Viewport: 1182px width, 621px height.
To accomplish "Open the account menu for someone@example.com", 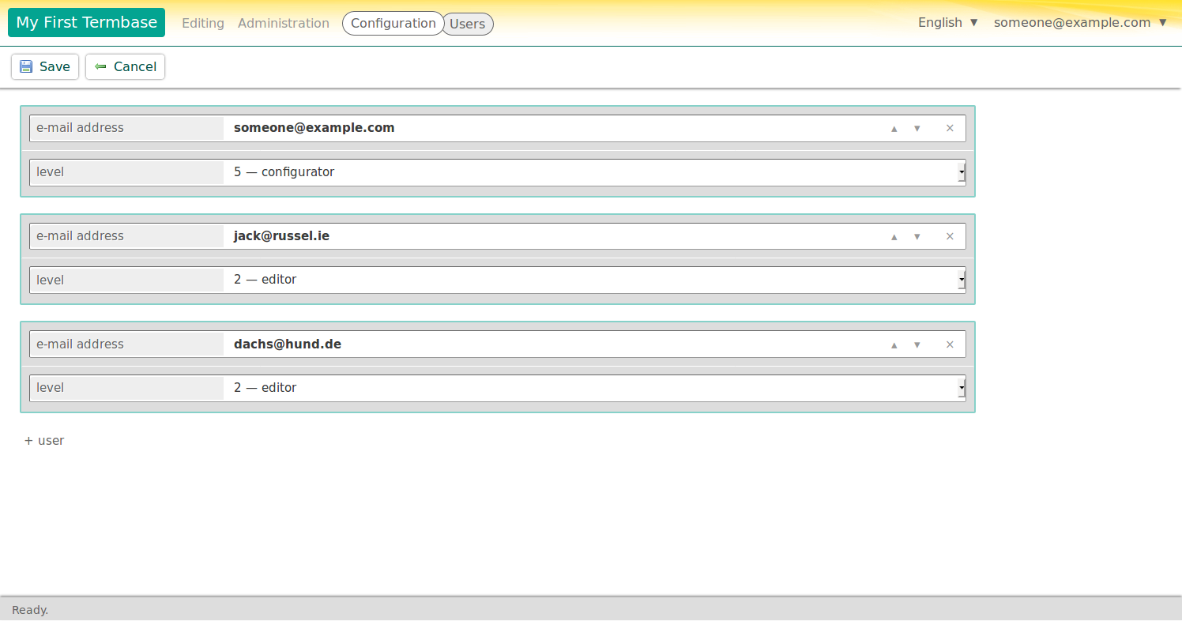I will click(1079, 22).
